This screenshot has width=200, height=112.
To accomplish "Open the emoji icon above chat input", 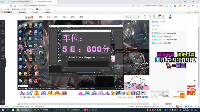I will (x=152, y=91).
